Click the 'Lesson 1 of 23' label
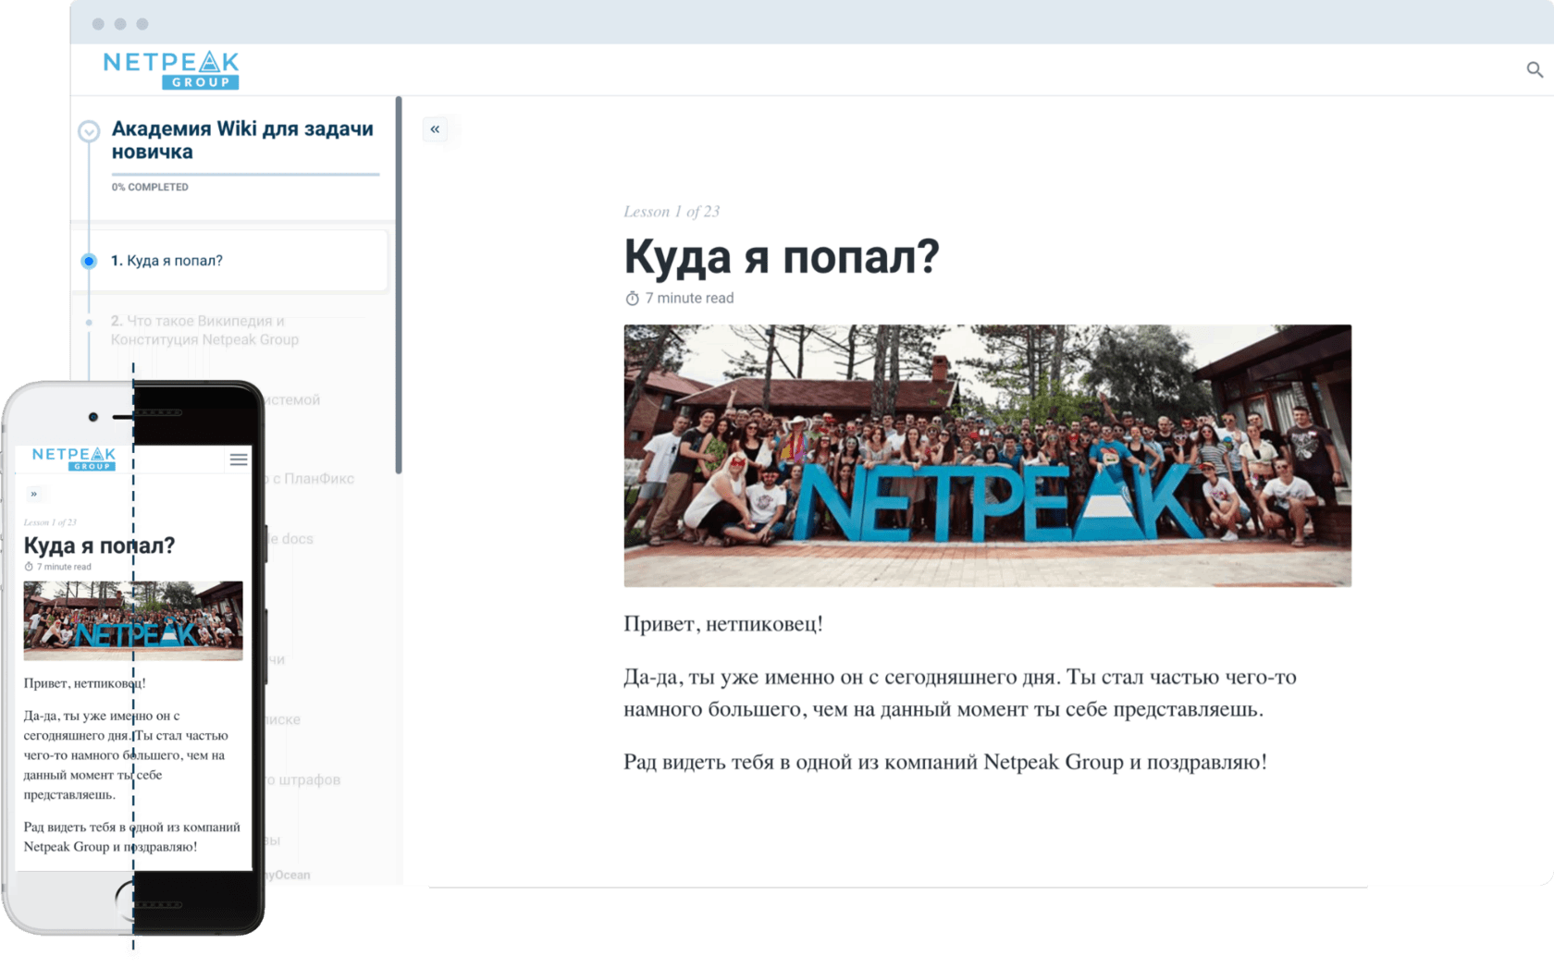1554x968 pixels. [672, 212]
